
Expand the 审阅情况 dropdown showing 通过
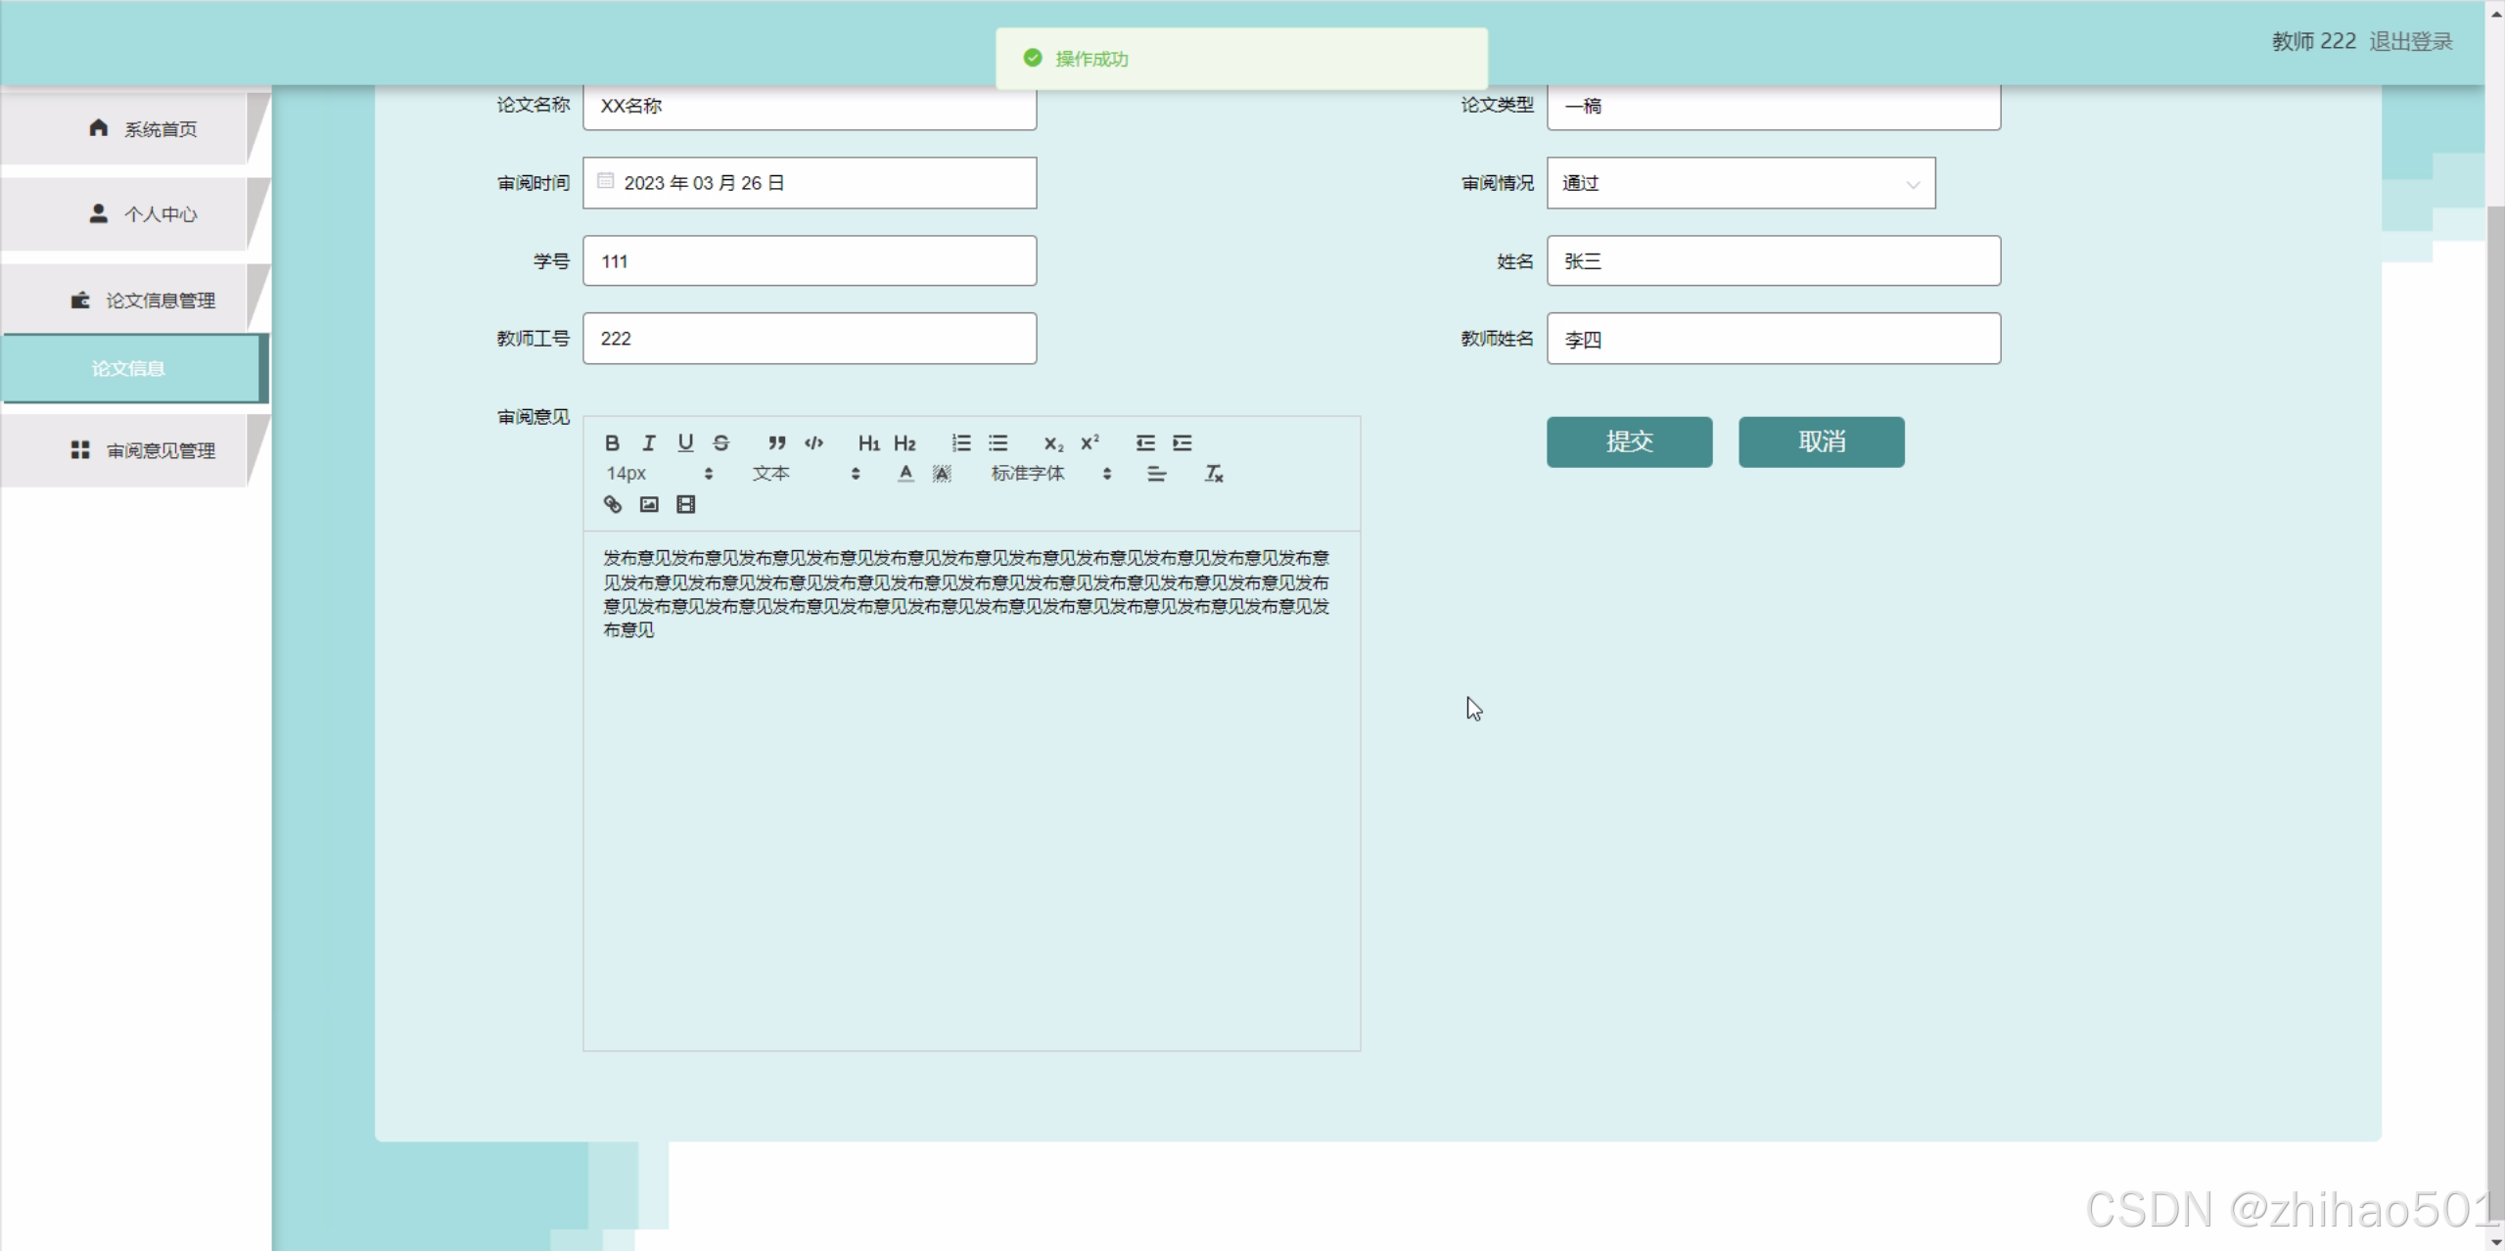point(1740,183)
